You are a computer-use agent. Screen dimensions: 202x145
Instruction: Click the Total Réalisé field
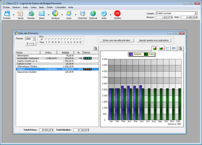81,130
